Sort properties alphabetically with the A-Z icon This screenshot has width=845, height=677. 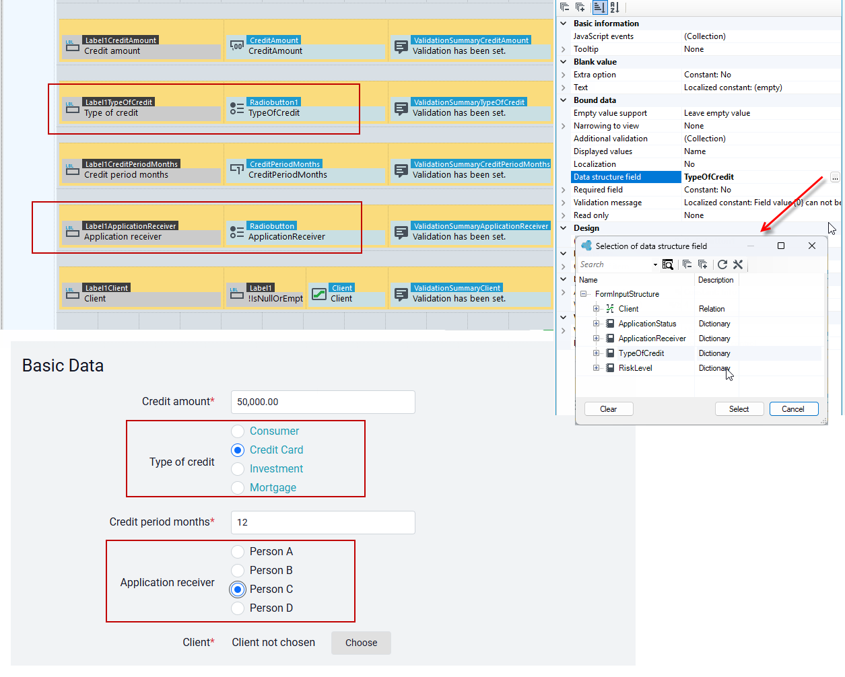coord(615,7)
